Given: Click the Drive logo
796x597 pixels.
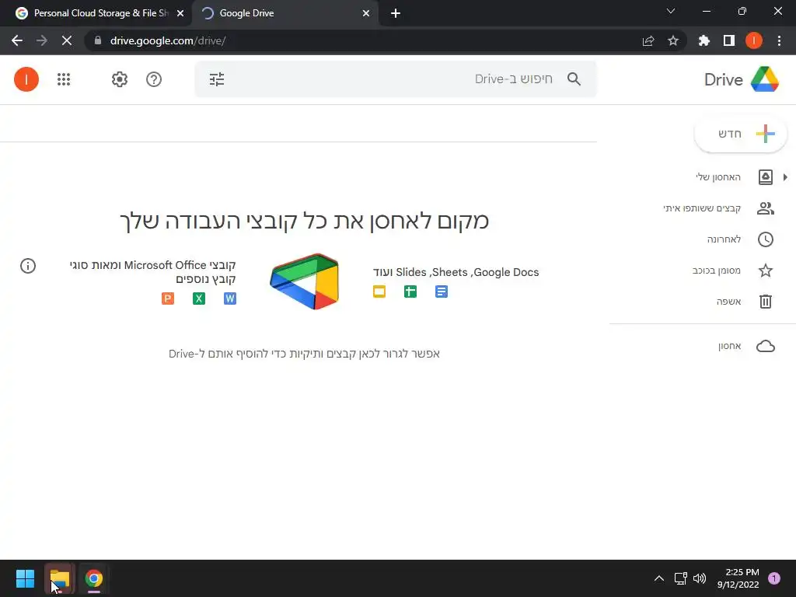Looking at the screenshot, I should tap(741, 79).
